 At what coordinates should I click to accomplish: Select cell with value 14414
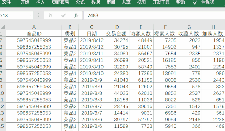pos(117,113)
